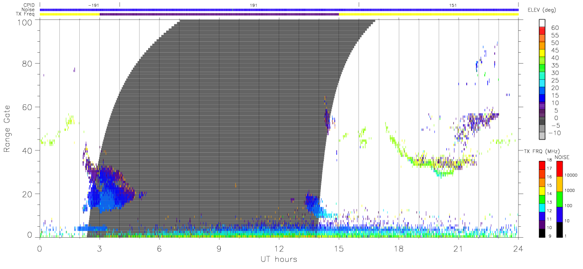Click the ELEV scale label '45'
This screenshot has height=269, width=583.
pyautogui.click(x=555, y=50)
